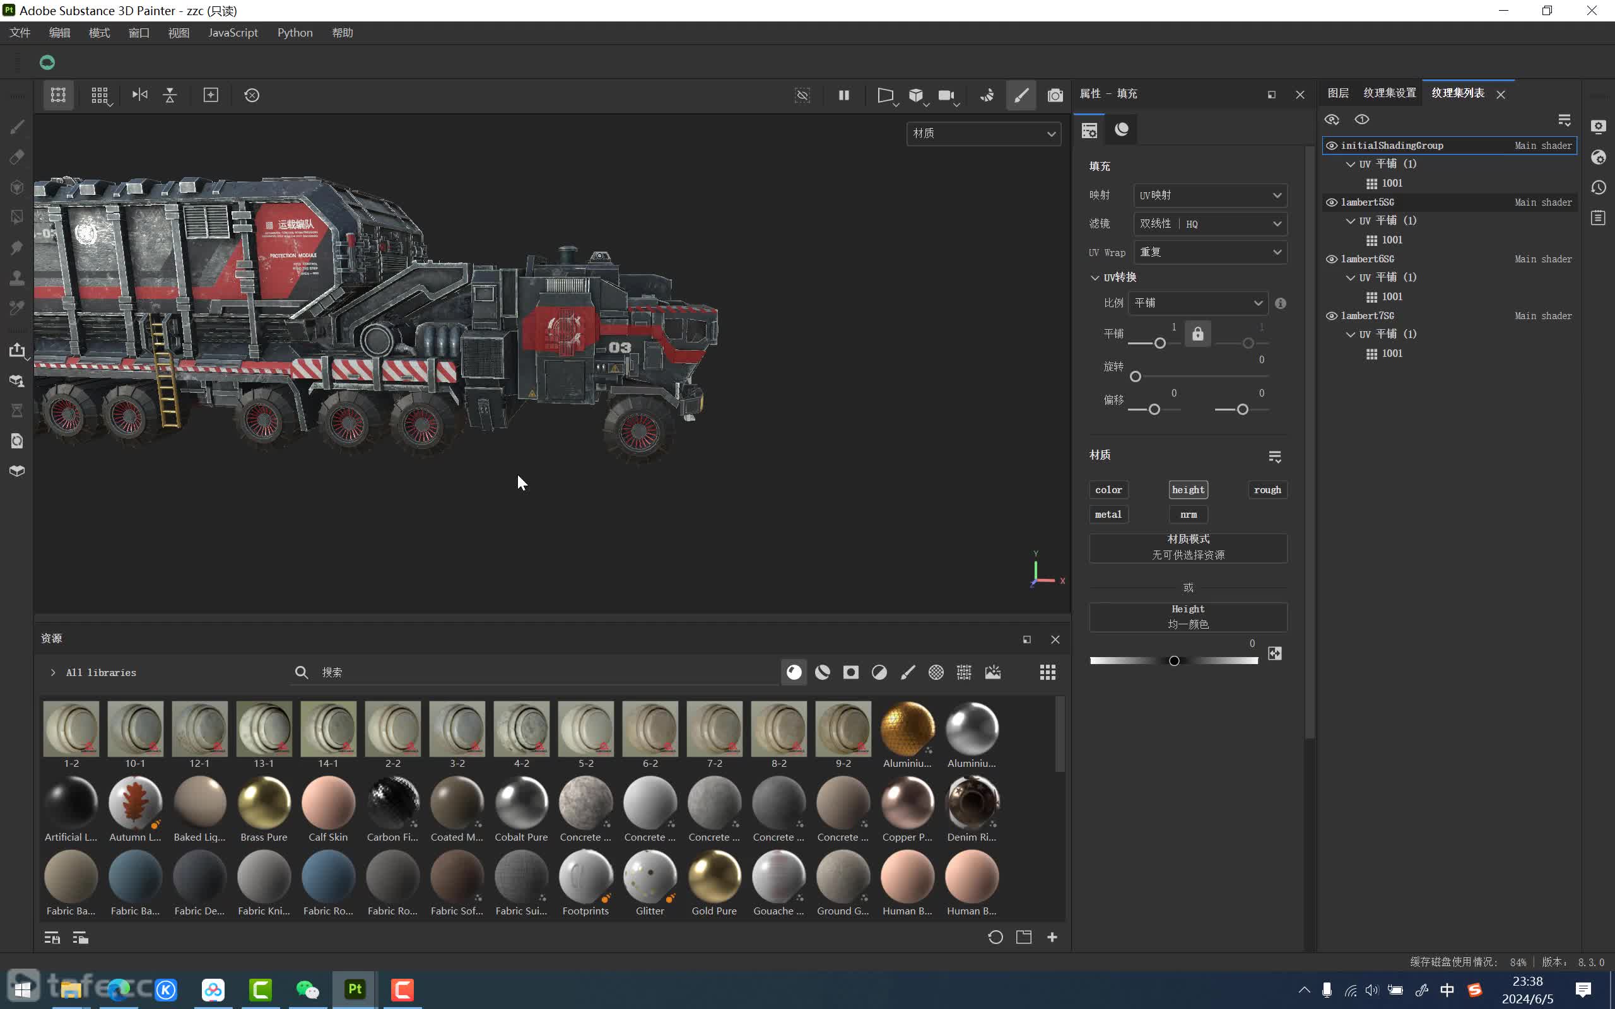Hide the lambert6SG texture set
The width and height of the screenshot is (1615, 1009).
(1331, 259)
